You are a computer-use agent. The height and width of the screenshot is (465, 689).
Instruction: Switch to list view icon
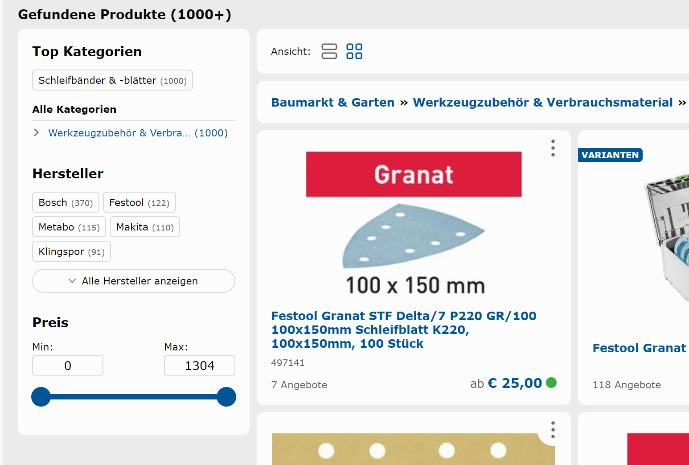coord(329,51)
